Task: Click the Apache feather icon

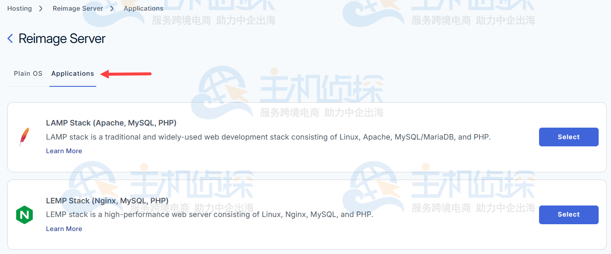Action: tap(24, 137)
